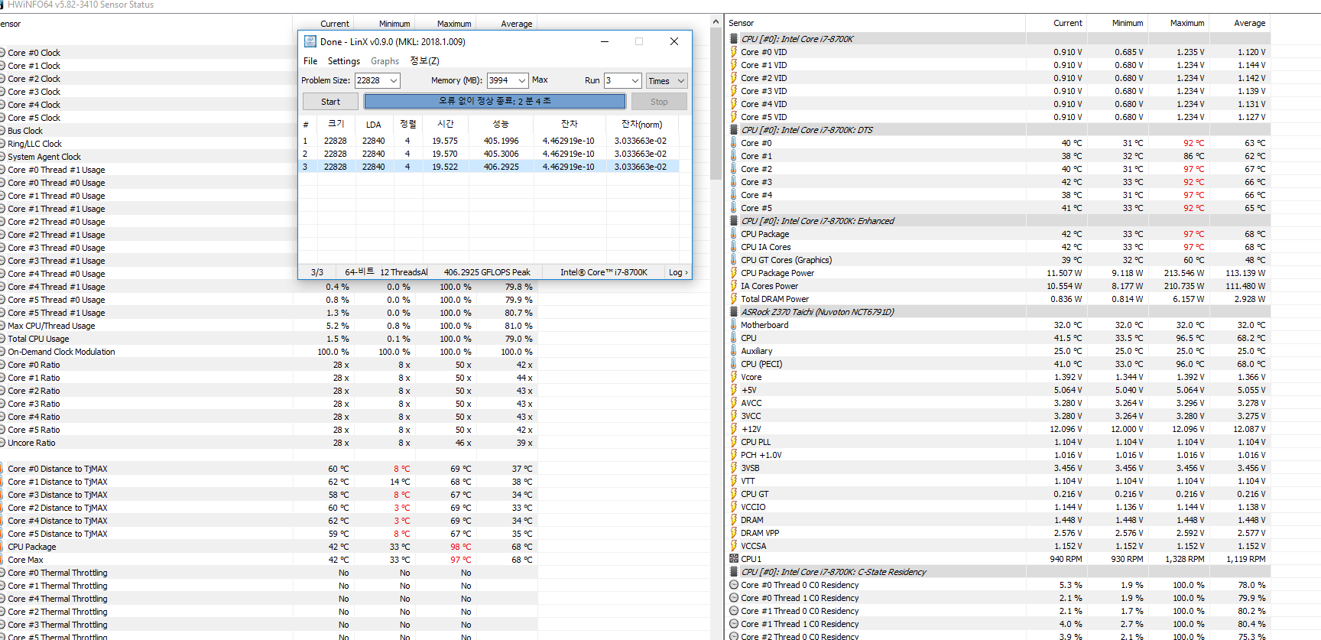The width and height of the screenshot is (1321, 640).
Task: Click the scroll-up arrow of the HWiNFO middle scrollbar
Action: coord(716,21)
